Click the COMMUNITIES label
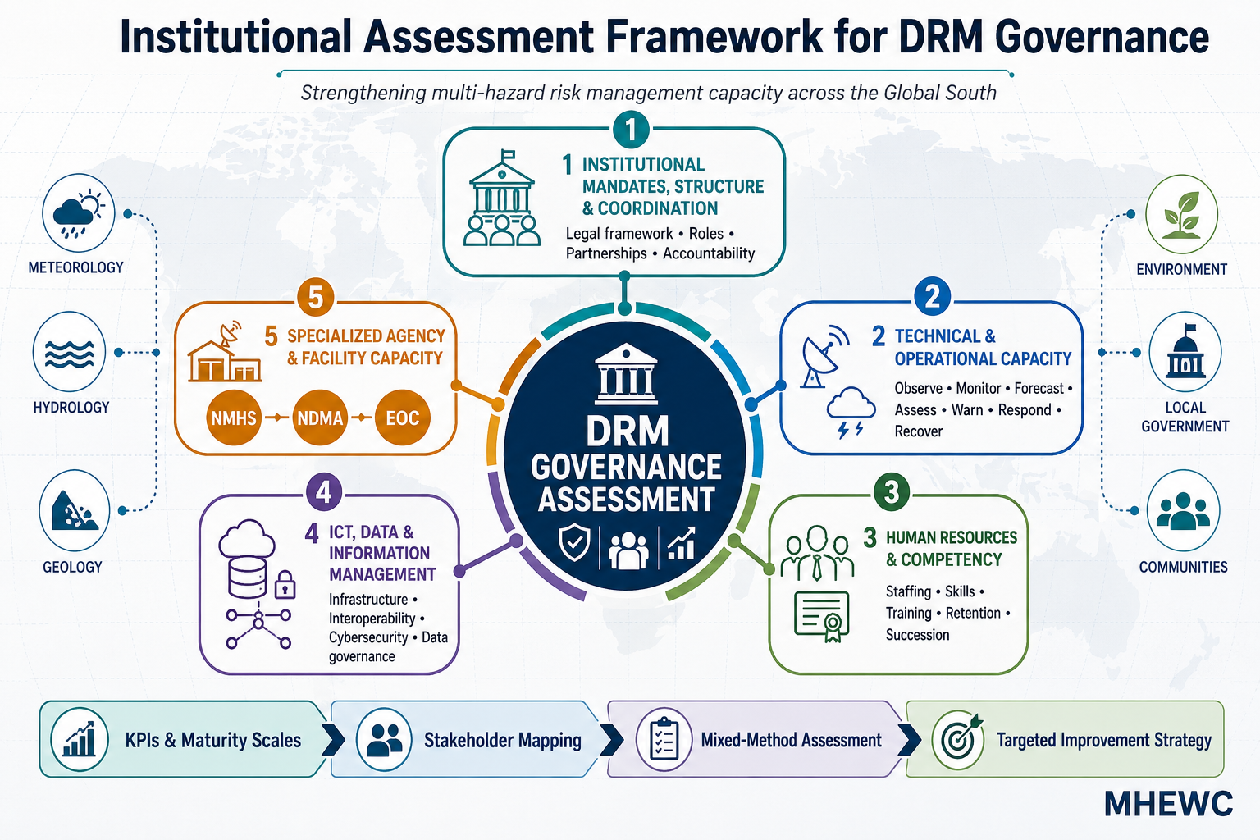 click(1183, 567)
